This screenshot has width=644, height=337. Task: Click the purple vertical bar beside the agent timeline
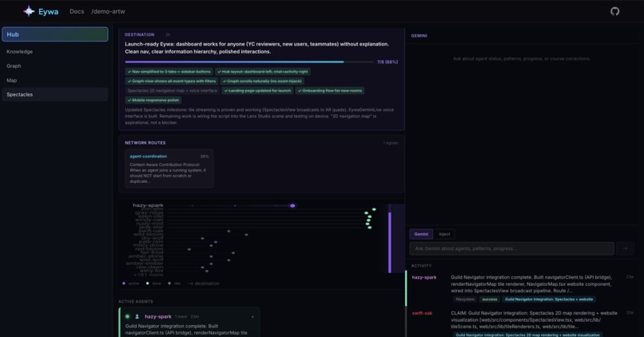pyautogui.click(x=390, y=242)
